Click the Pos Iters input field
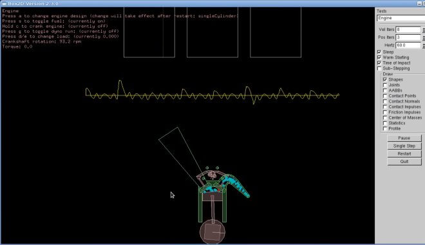Screen dimensions: 425x245 [408, 37]
